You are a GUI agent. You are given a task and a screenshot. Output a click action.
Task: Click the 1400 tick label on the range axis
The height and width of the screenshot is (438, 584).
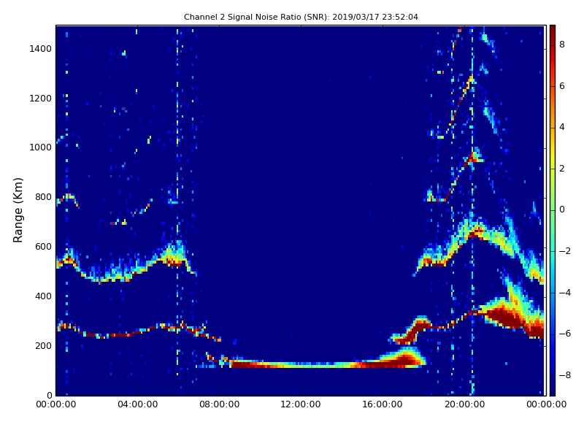coord(41,49)
